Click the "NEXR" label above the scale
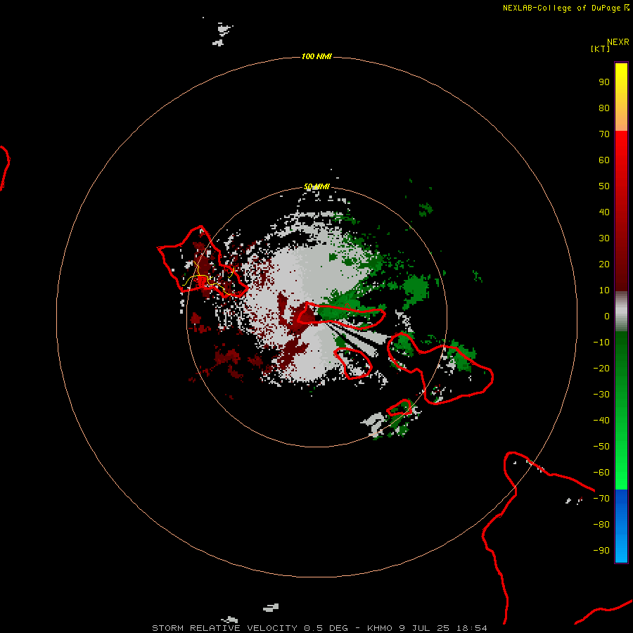This screenshot has width=633, height=633. click(x=618, y=42)
